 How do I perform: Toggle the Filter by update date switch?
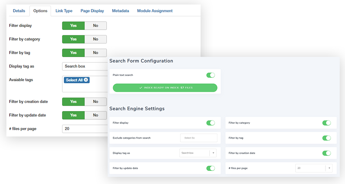211,168
